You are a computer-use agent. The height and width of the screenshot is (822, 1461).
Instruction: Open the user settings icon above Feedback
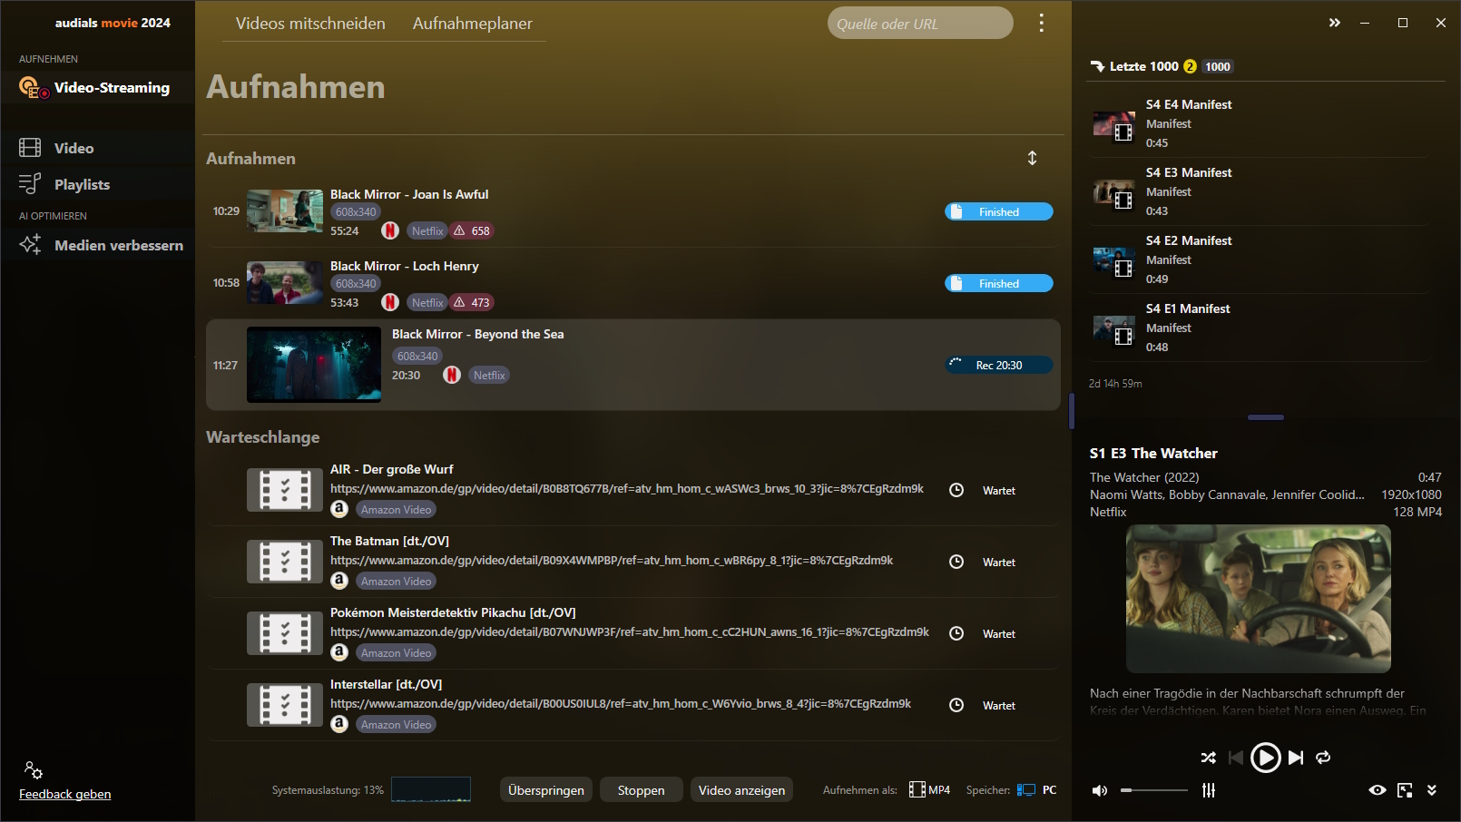34,770
